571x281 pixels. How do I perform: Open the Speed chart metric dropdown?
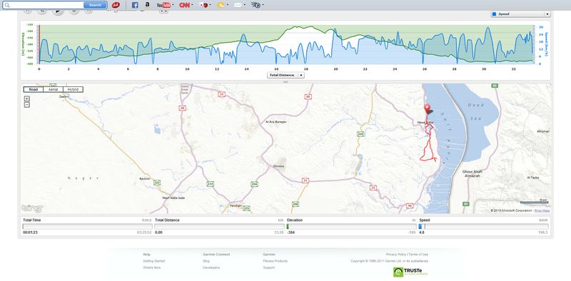click(x=520, y=14)
